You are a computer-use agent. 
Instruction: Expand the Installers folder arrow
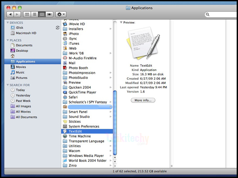click(111, 29)
